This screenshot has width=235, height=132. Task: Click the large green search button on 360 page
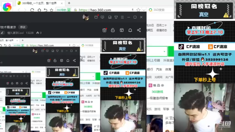[x=171, y=51]
